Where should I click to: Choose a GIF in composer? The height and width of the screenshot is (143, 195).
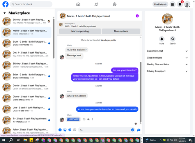click(74, 130)
